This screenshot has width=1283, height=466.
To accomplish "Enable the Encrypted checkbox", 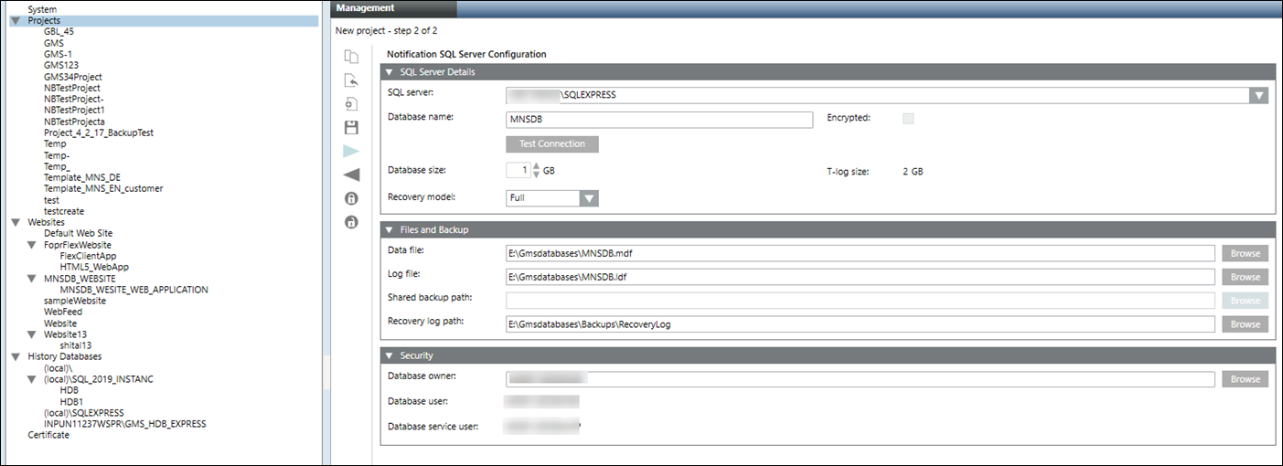I will click(x=908, y=118).
